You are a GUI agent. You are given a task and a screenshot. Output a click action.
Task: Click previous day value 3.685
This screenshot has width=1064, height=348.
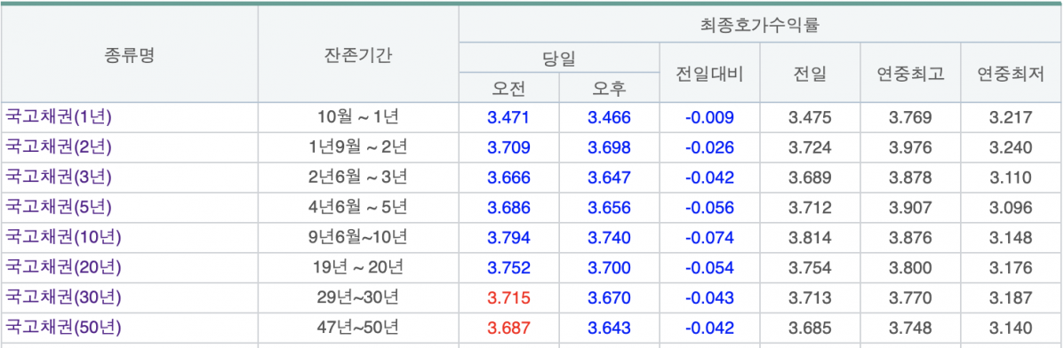tap(810, 328)
